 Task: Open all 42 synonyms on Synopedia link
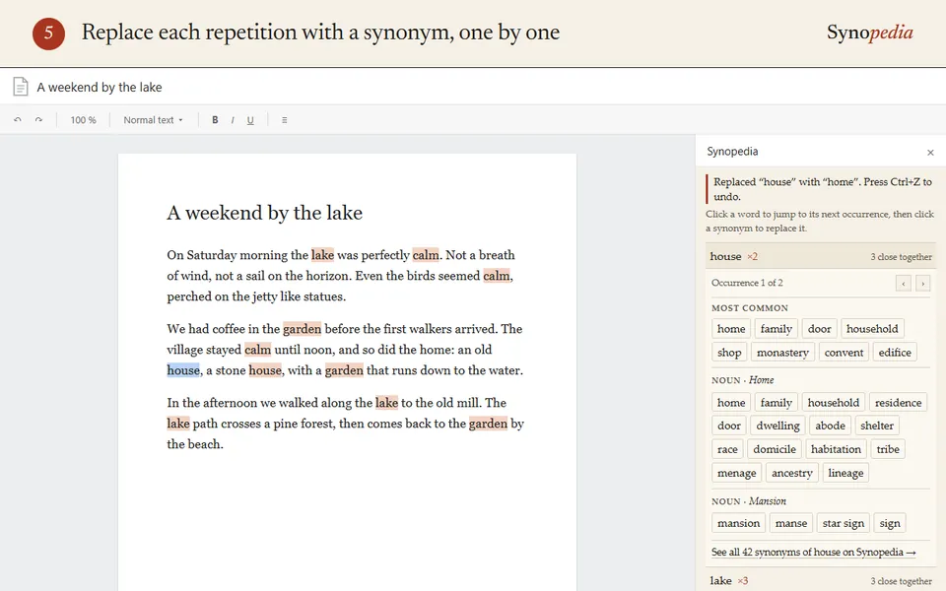pyautogui.click(x=813, y=552)
